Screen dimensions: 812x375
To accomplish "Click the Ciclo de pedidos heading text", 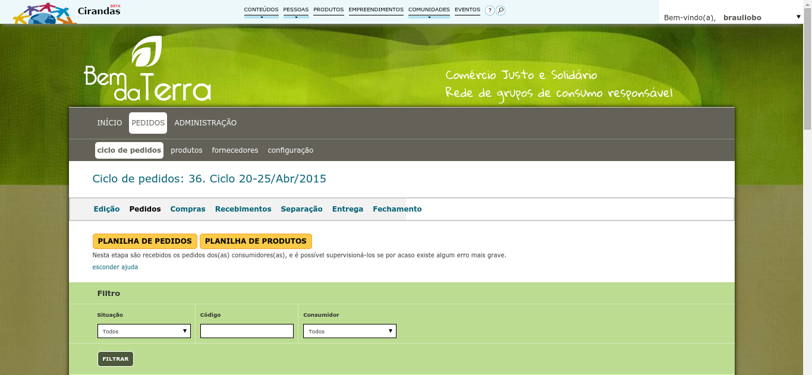I will pos(209,178).
